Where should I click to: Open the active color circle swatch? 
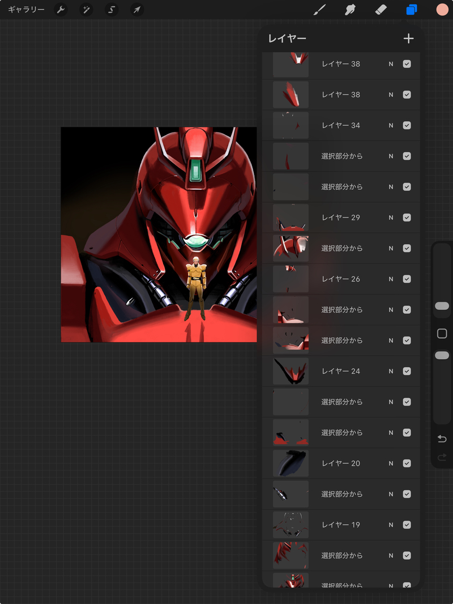(x=442, y=10)
